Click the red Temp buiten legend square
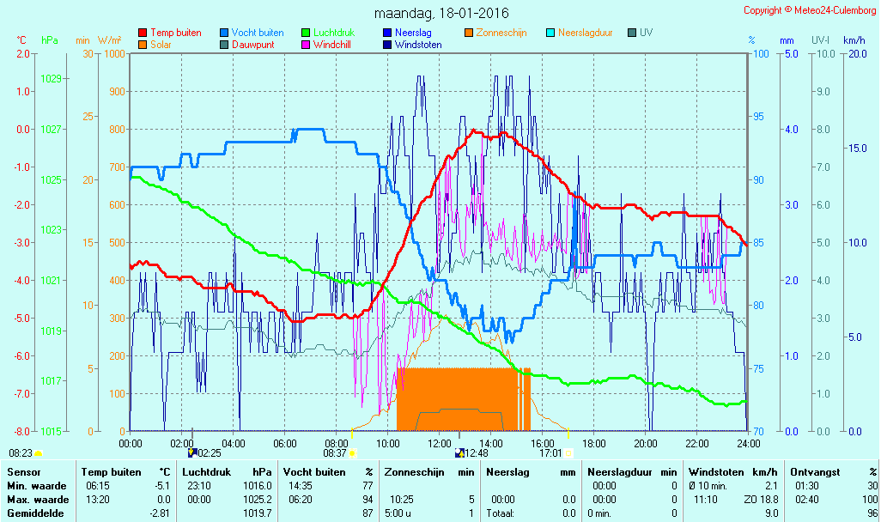 (143, 33)
